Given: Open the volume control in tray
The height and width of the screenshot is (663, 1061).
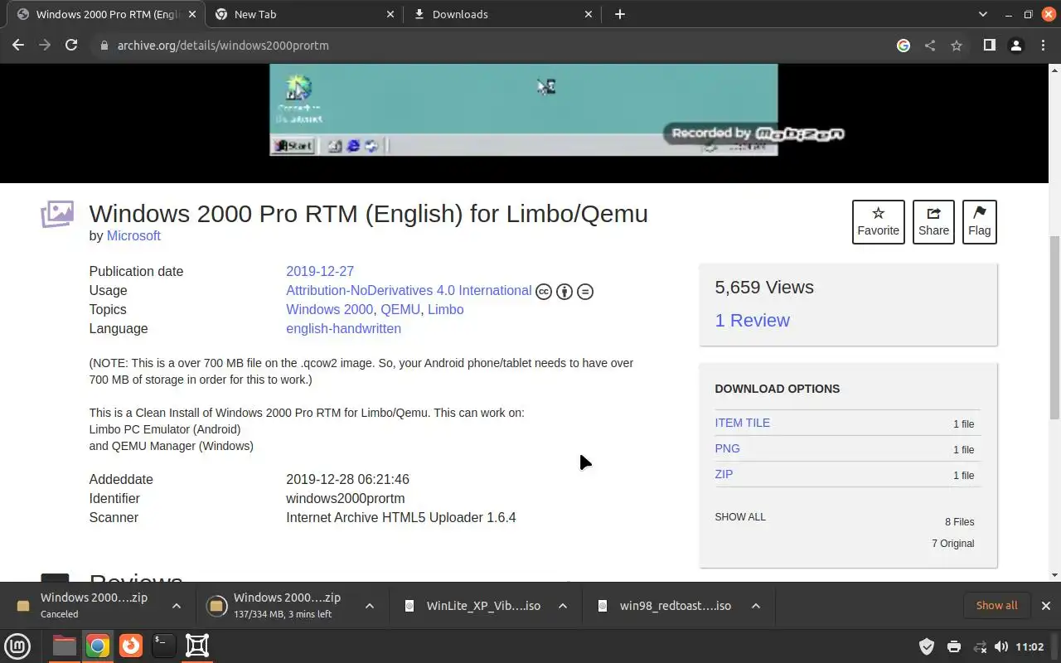Looking at the screenshot, I should (x=1001, y=646).
